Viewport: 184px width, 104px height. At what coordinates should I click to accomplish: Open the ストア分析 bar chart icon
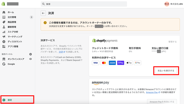pos(4,32)
